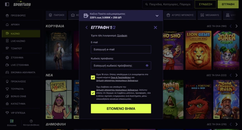Click the ΠΡΟΚΛΗΣΕΙΣ medal icon
Image resolution: width=242 pixels, height=130 pixels.
click(7, 82)
